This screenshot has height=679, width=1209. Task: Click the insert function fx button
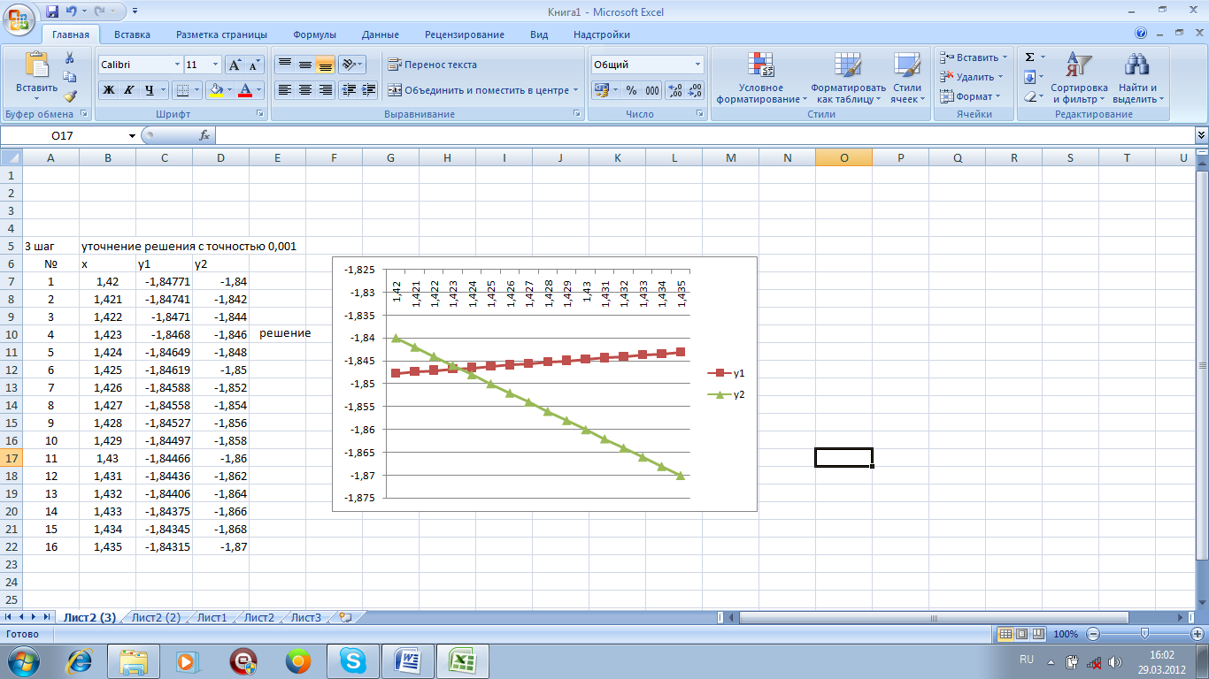204,135
